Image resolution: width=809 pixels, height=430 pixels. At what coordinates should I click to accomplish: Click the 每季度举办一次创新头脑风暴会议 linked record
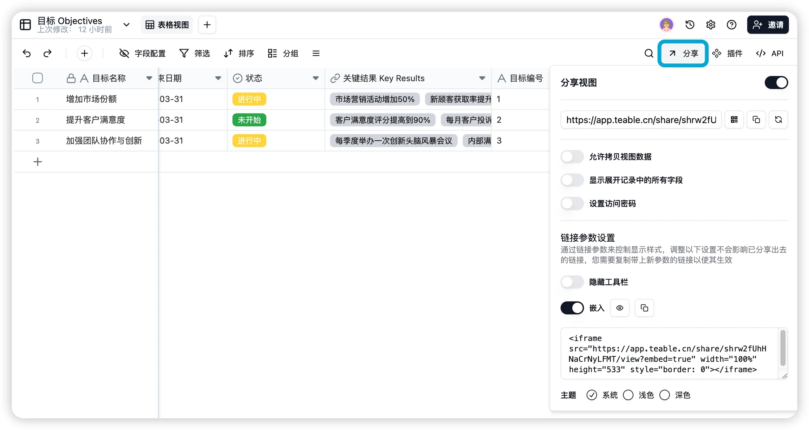(394, 141)
